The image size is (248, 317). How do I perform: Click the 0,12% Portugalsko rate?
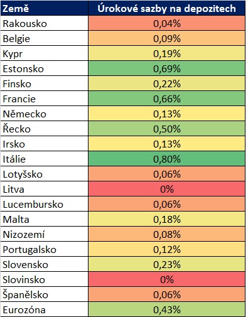pos(166,249)
